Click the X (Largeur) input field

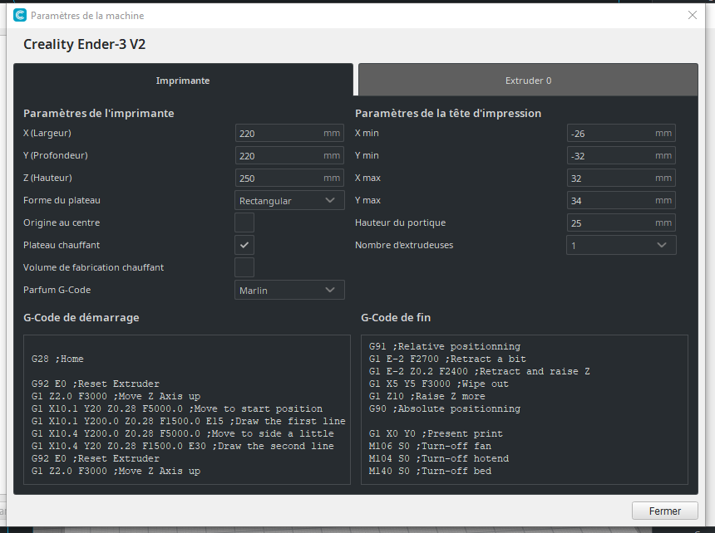289,134
